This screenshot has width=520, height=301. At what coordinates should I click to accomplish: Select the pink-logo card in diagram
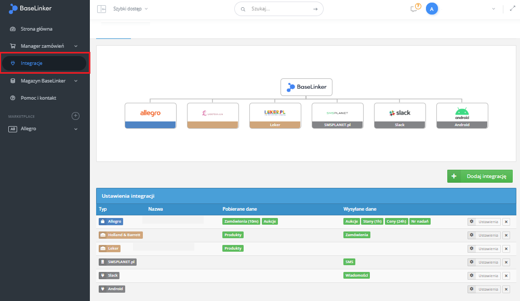click(213, 116)
